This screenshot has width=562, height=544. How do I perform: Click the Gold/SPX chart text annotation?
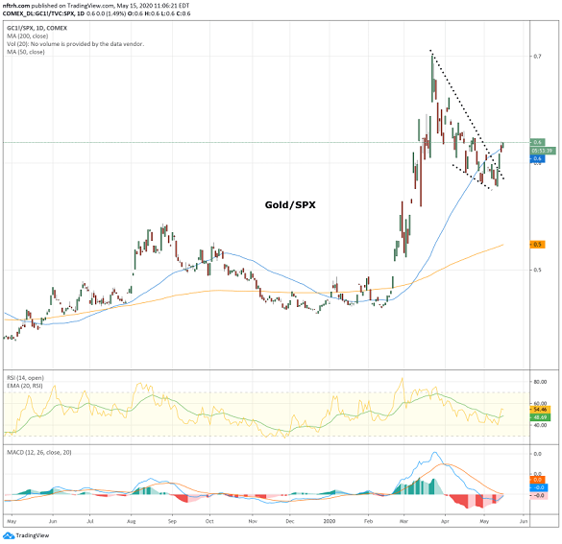[x=290, y=205]
